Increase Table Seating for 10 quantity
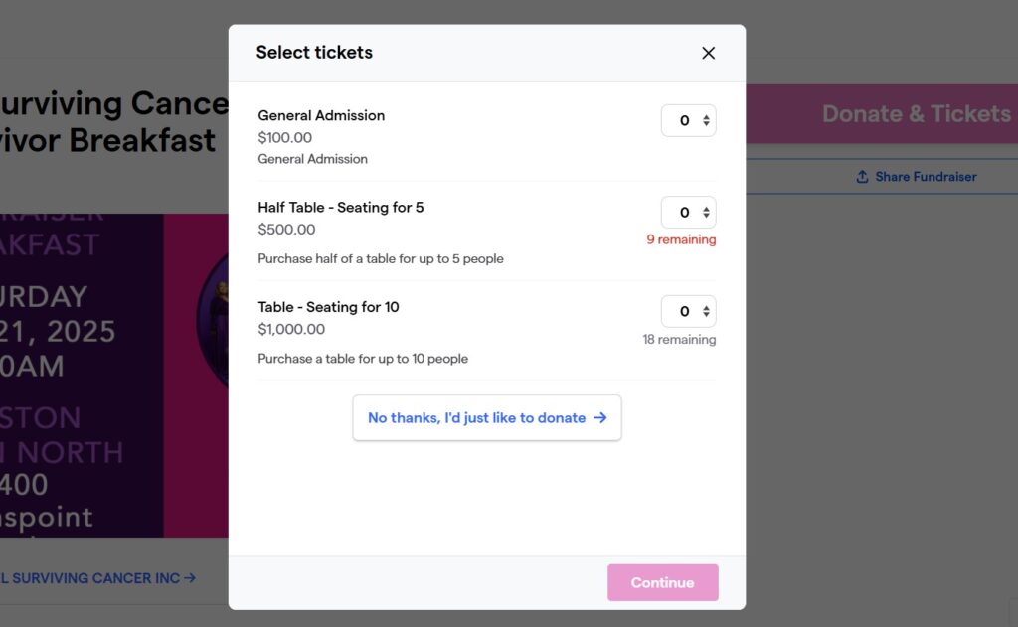 pos(707,307)
